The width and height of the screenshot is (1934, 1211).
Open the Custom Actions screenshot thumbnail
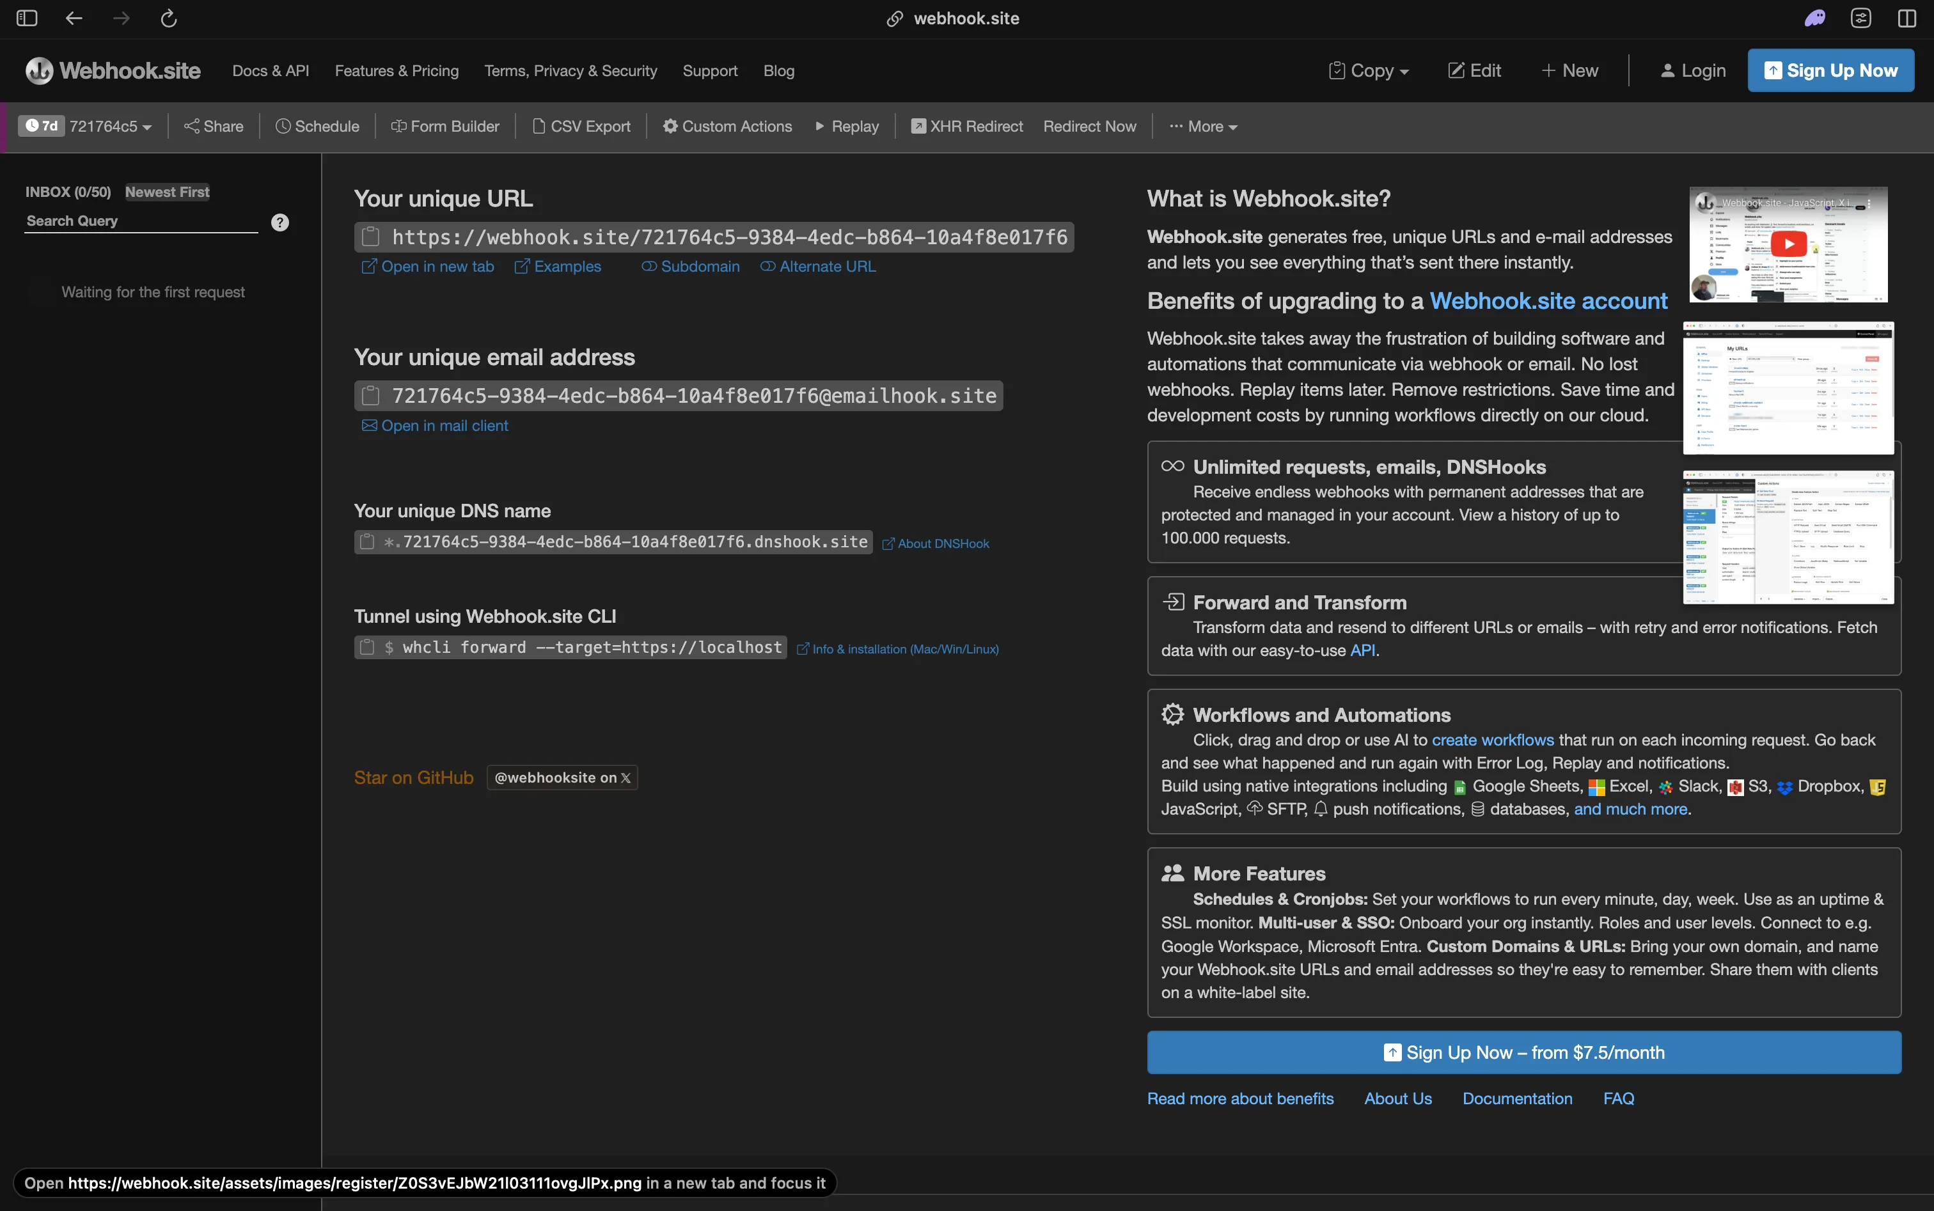click(x=1788, y=536)
